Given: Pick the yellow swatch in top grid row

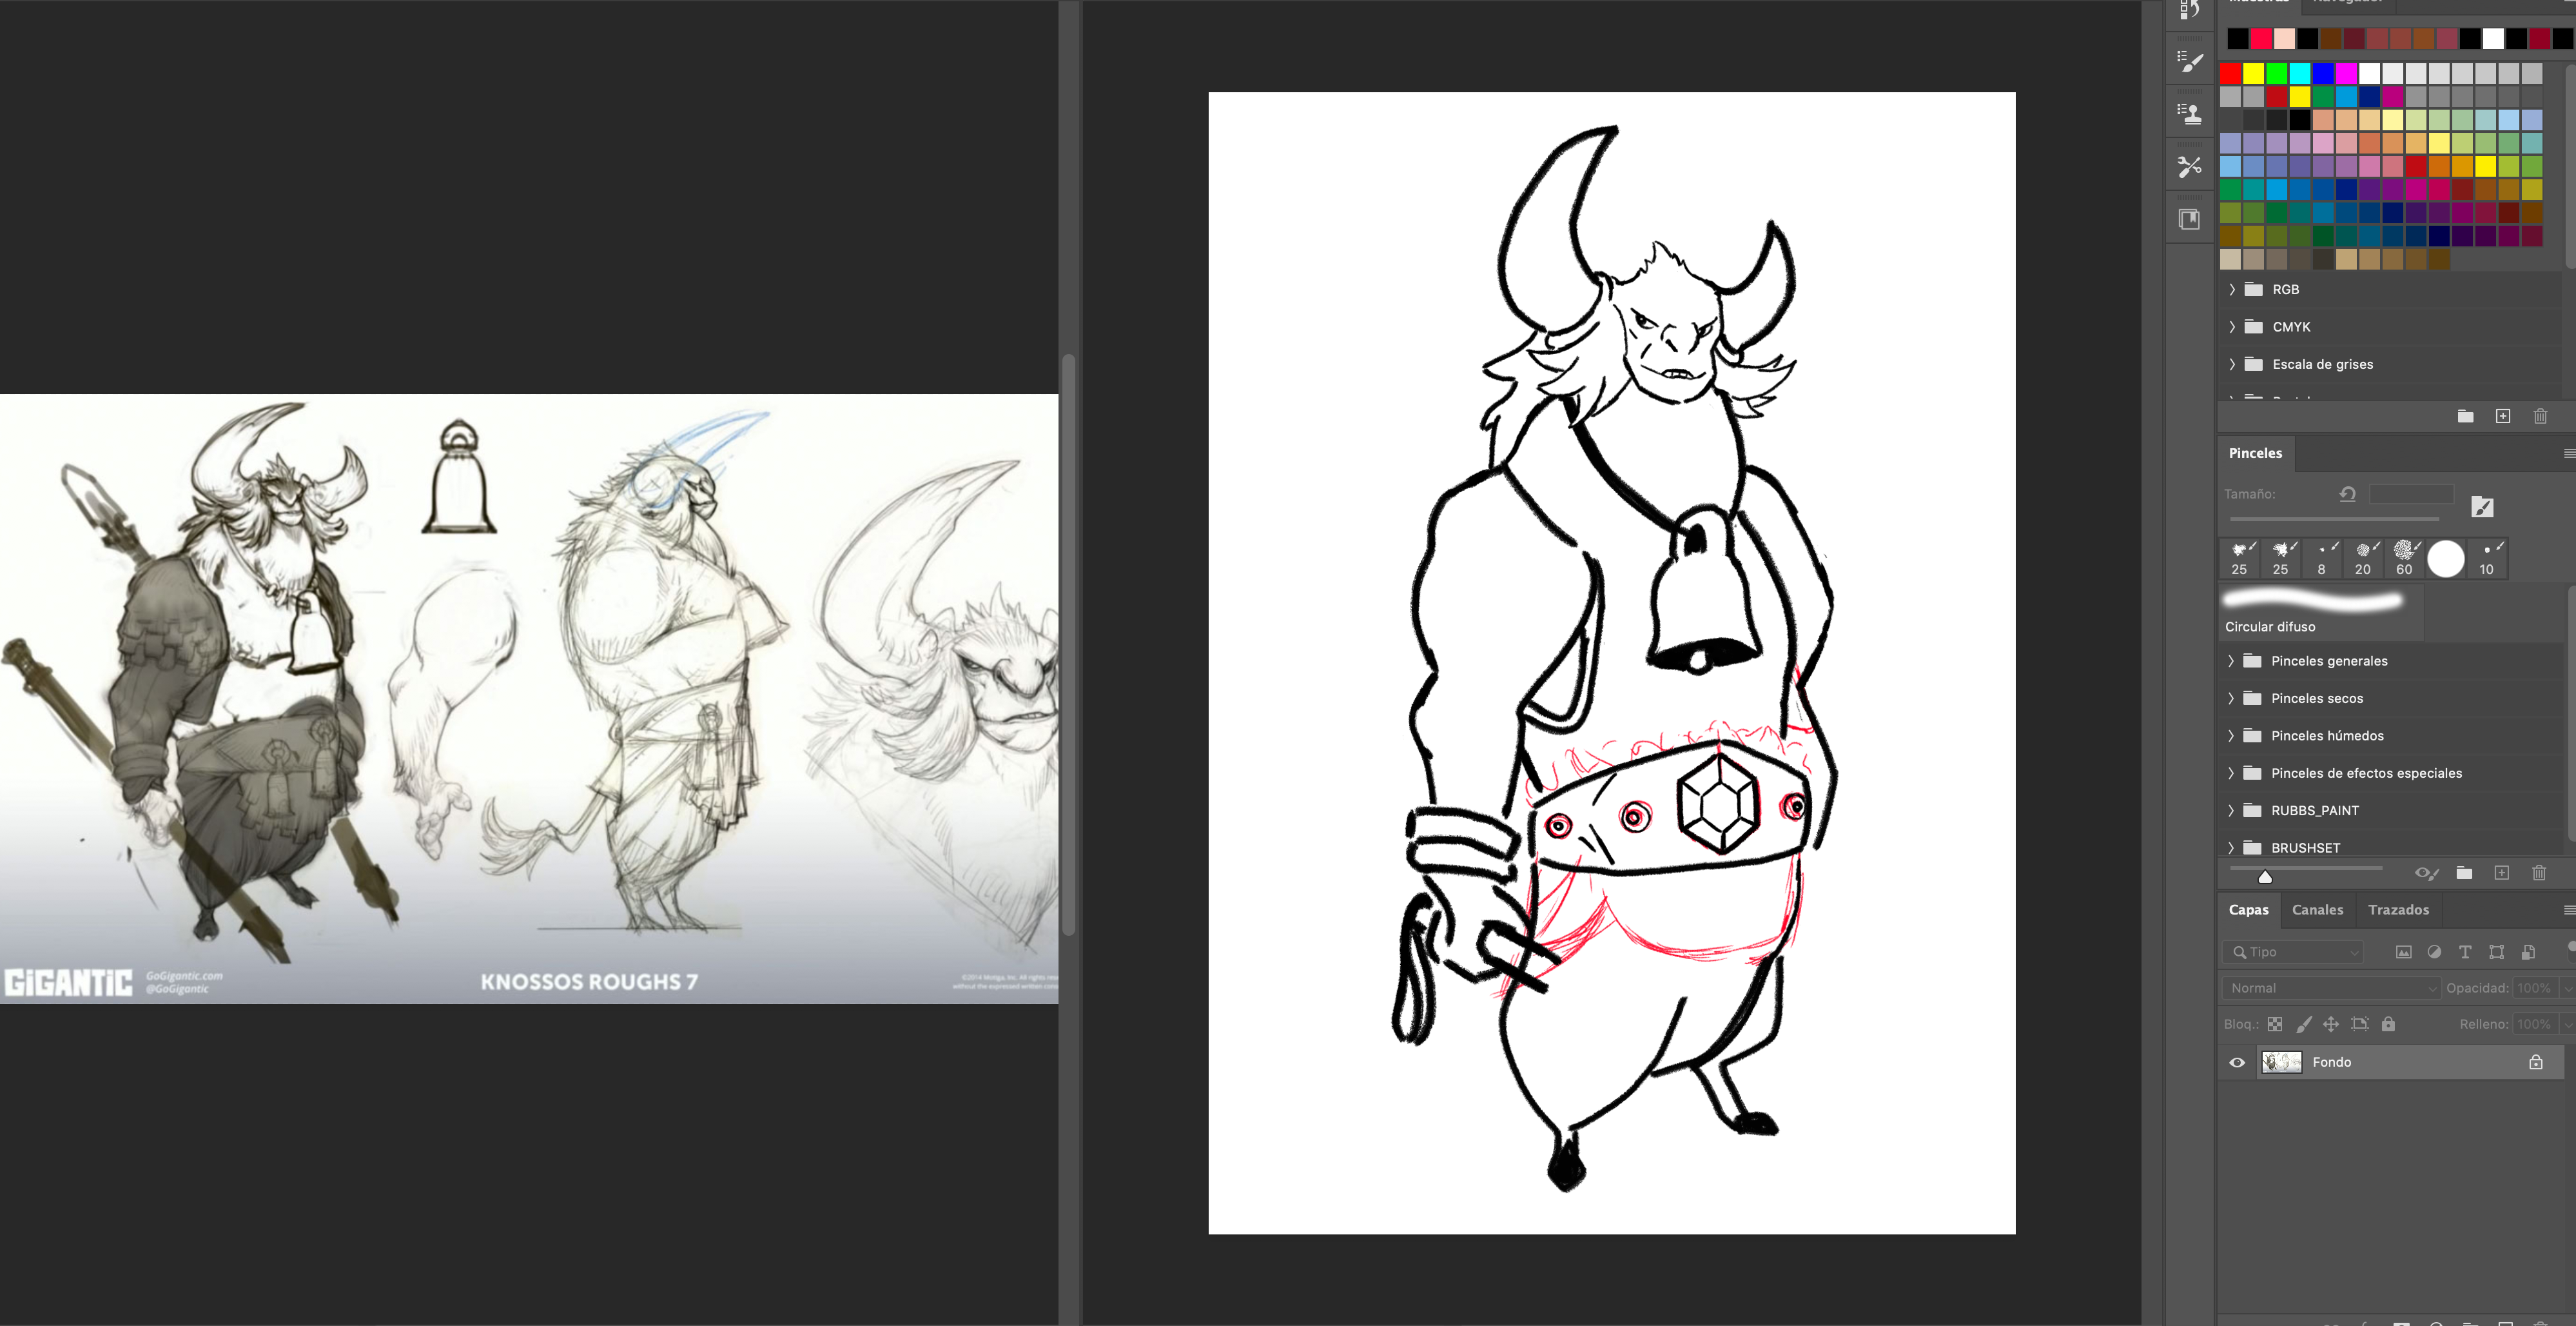Looking at the screenshot, I should click(2253, 74).
